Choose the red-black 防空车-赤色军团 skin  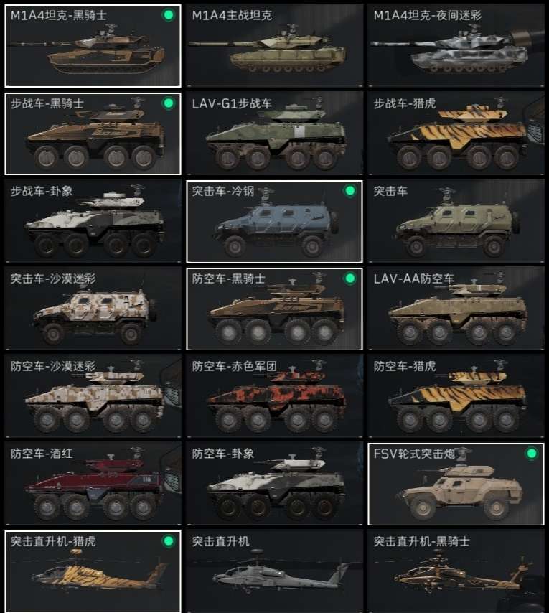[x=274, y=396]
